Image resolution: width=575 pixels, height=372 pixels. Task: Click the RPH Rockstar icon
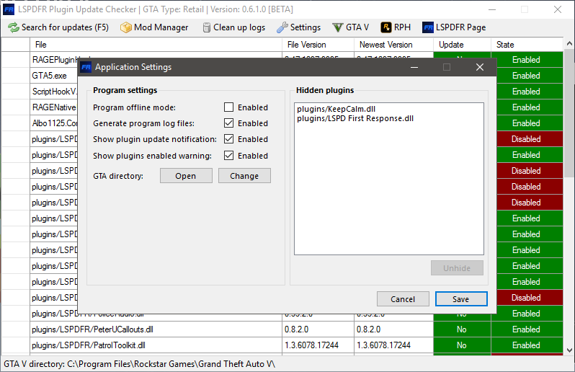pos(385,27)
